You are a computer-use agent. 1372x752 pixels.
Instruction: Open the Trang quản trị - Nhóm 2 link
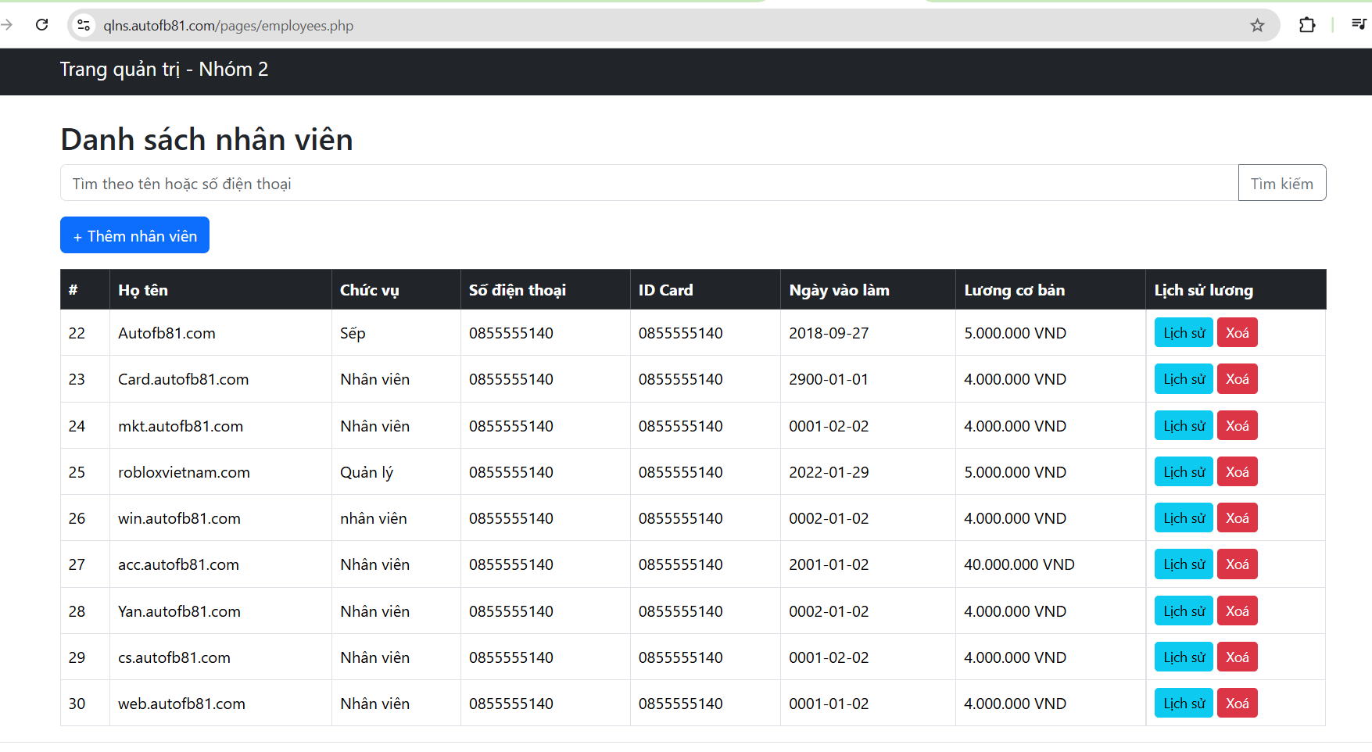[164, 70]
